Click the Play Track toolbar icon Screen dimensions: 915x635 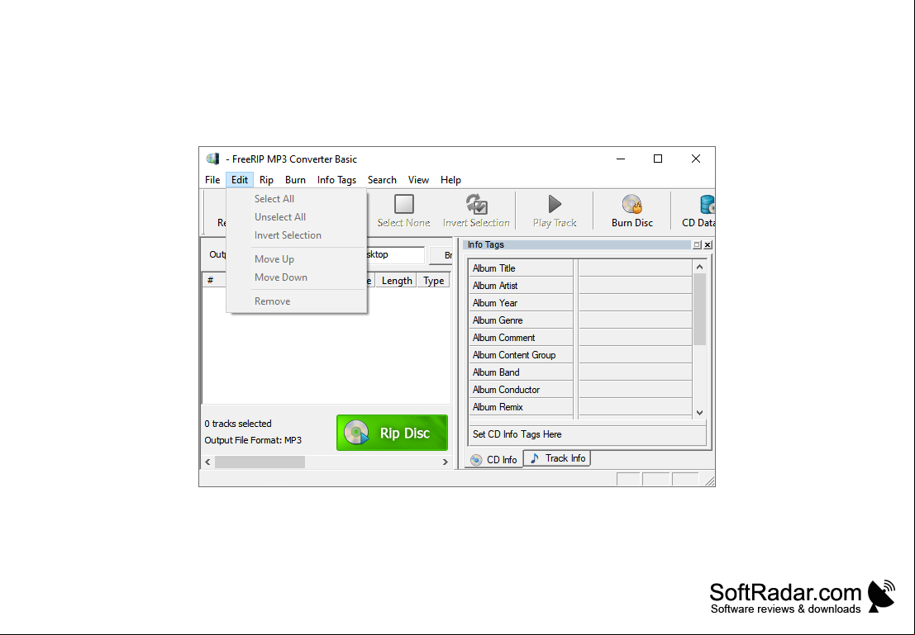[555, 204]
